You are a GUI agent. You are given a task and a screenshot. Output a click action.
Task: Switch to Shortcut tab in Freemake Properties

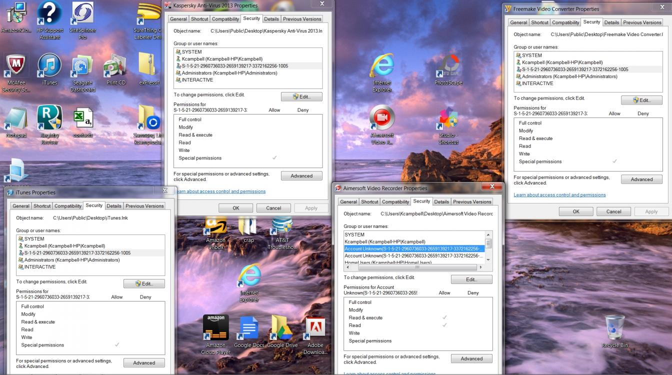click(x=539, y=22)
